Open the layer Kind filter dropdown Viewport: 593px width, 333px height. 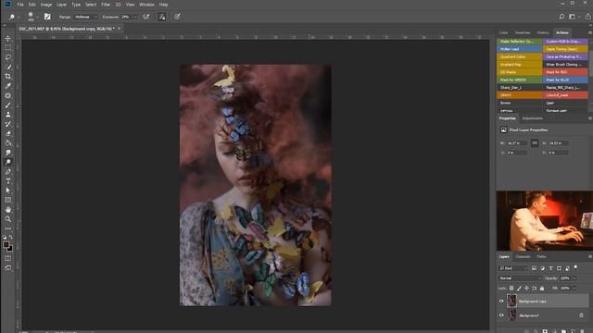[513, 268]
